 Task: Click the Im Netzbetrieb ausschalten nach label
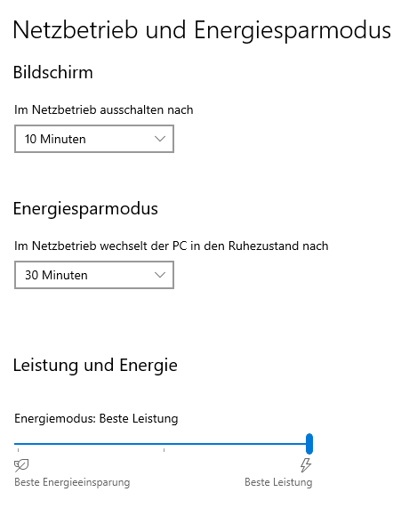[104, 109]
